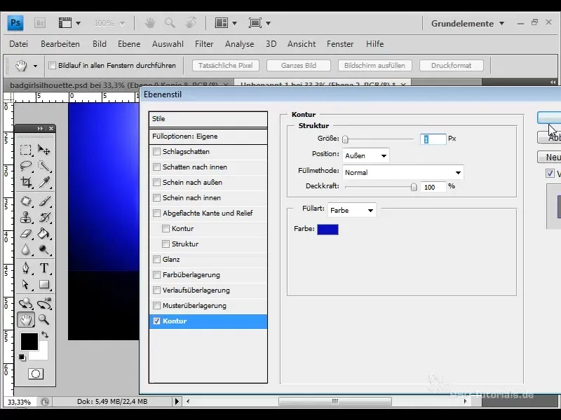
Task: Open the Füllmethode dropdown
Action: (403, 172)
